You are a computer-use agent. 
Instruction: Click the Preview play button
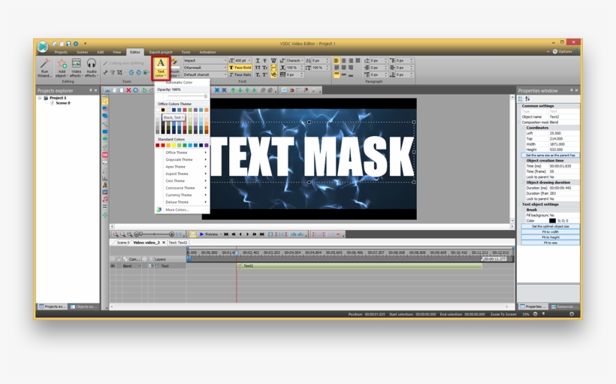pyautogui.click(x=209, y=234)
